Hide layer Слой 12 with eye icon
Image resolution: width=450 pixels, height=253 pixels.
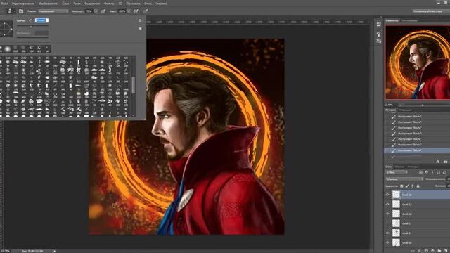(387, 214)
